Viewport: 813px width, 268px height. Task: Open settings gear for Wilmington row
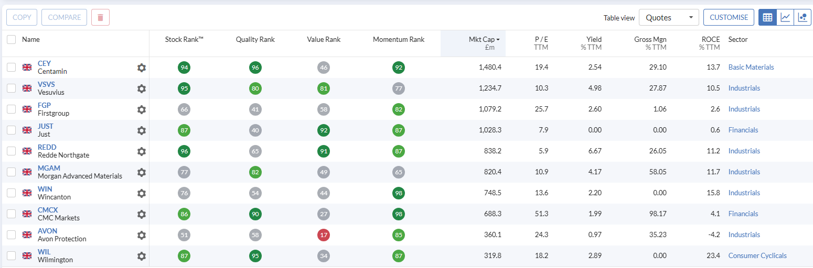click(x=141, y=256)
